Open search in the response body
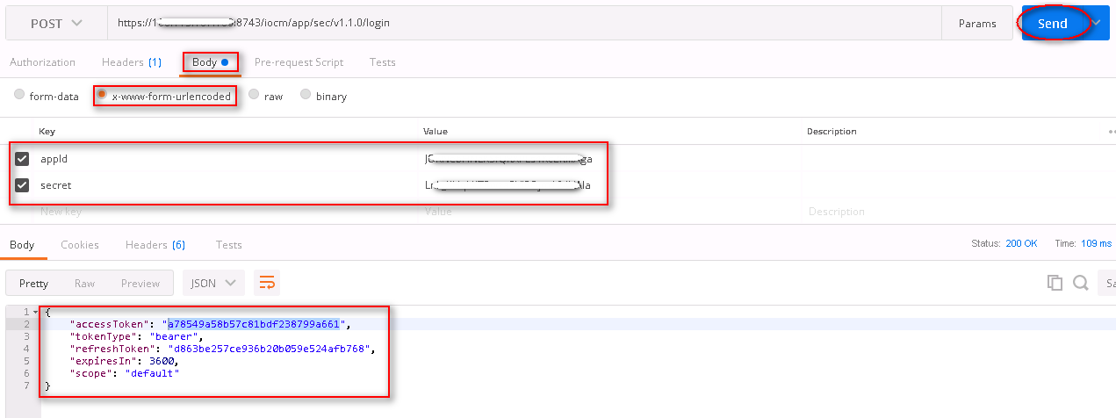Image resolution: width=1116 pixels, height=418 pixels. click(1081, 283)
